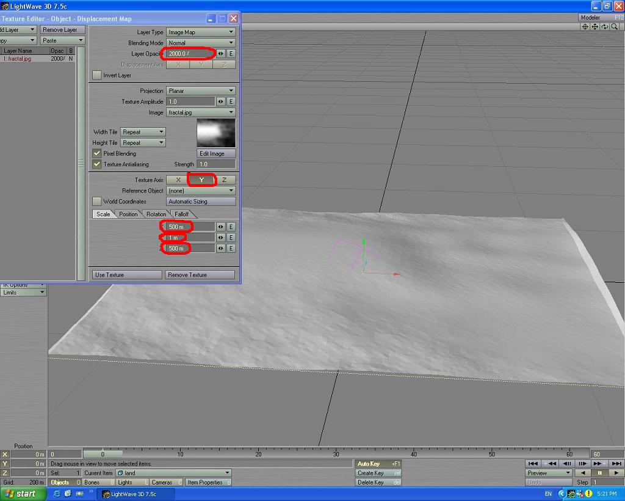Expand hidden system tray icons

coord(562,494)
